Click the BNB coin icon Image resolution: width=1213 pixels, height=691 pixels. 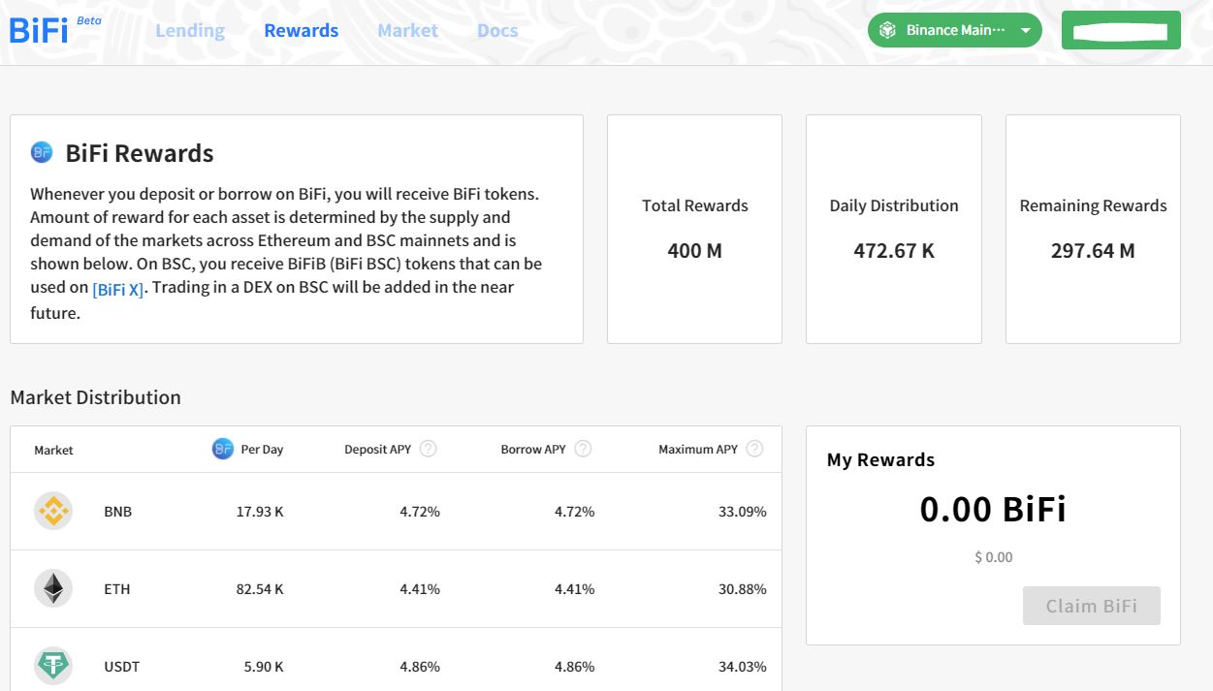pyautogui.click(x=53, y=511)
